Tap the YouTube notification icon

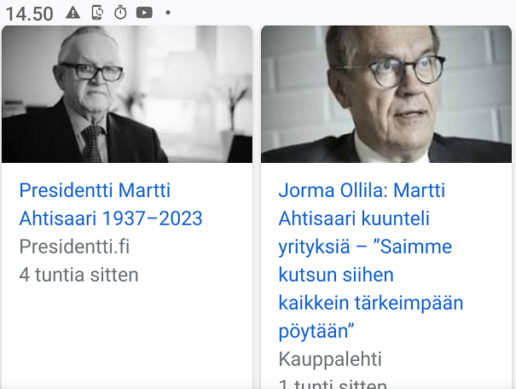tap(144, 12)
